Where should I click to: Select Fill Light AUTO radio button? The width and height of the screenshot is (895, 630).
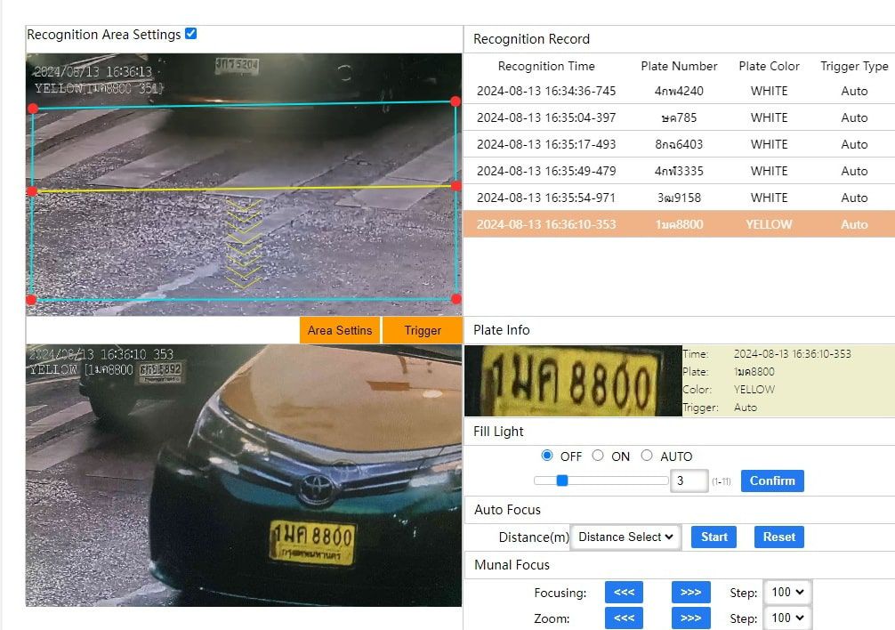(647, 456)
